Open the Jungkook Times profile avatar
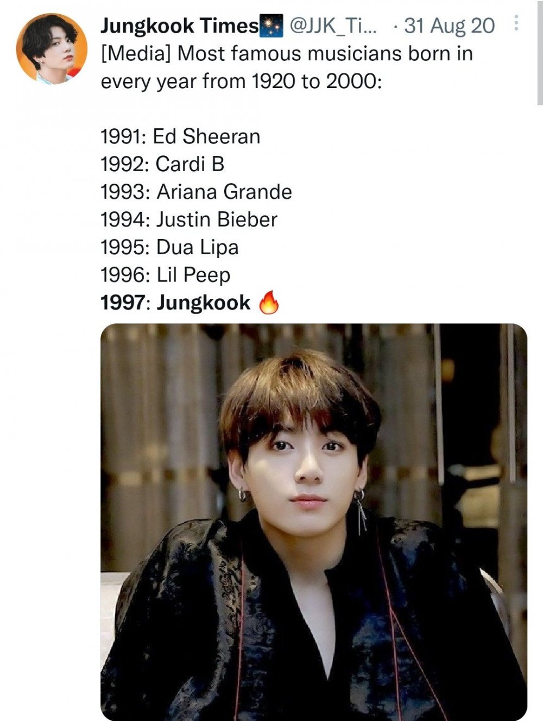This screenshot has height=721, width=543. [52, 48]
